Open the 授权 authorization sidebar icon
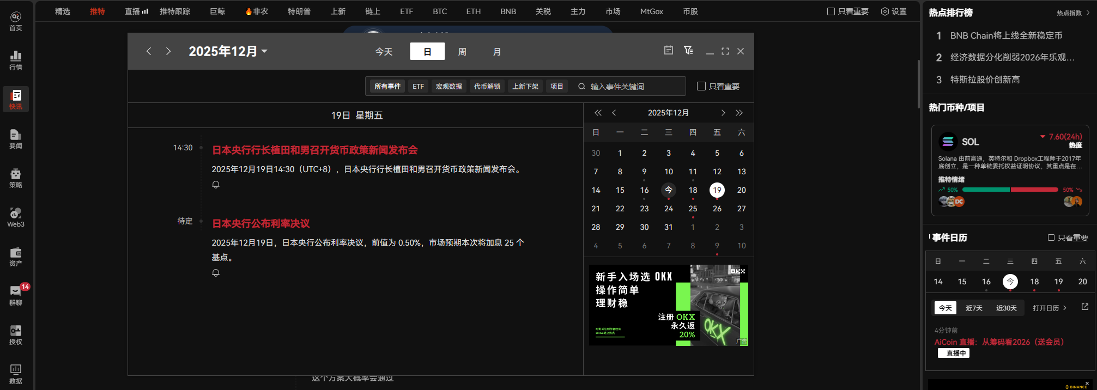1097x390 pixels. pyautogui.click(x=16, y=335)
